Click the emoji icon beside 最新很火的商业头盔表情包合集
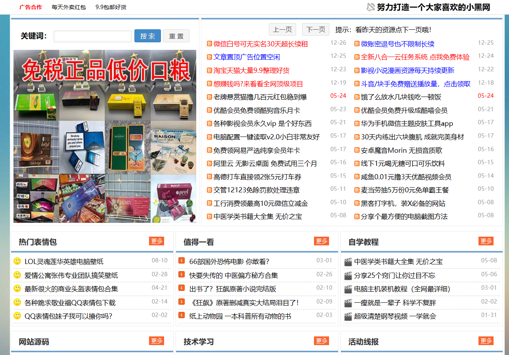Image resolution: width=509 pixels, height=355 pixels. [x=17, y=289]
